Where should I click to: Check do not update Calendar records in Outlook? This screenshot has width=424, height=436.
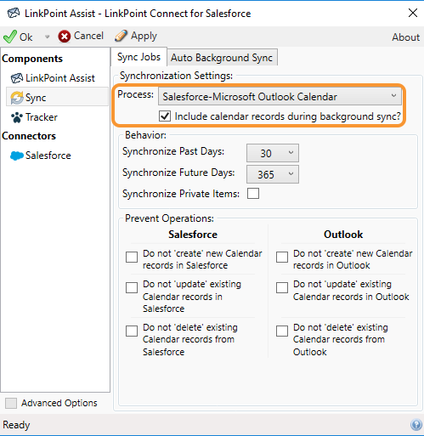[x=282, y=287]
